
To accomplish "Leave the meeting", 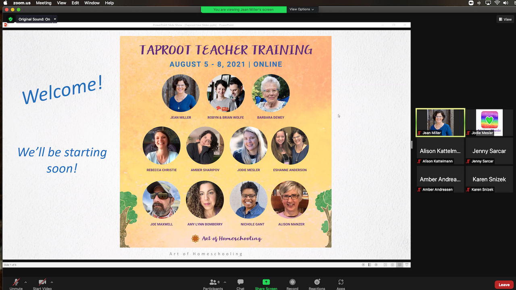I will tap(504, 285).
